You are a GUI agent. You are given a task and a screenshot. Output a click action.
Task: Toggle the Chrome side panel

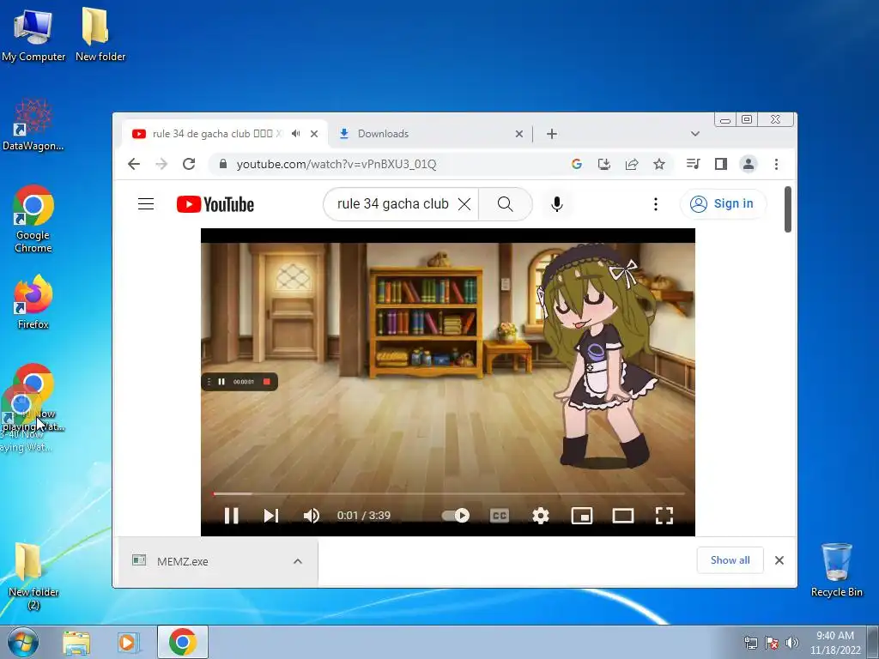721,164
